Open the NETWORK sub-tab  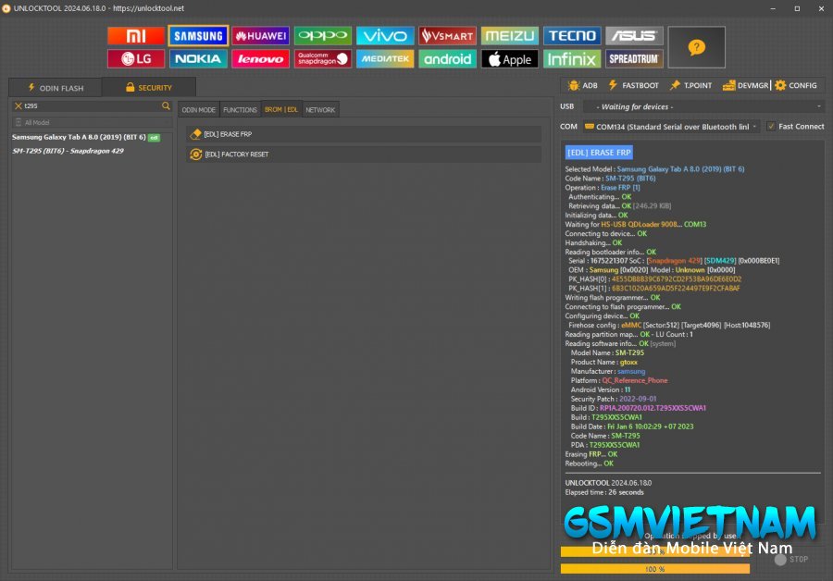[320, 110]
